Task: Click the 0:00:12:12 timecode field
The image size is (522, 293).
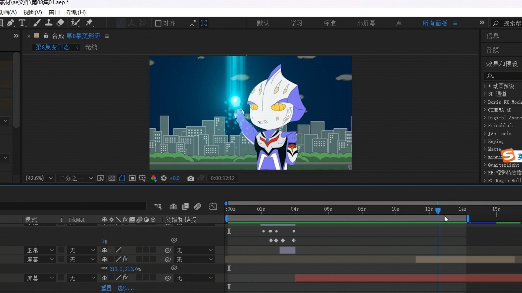Action: click(223, 178)
